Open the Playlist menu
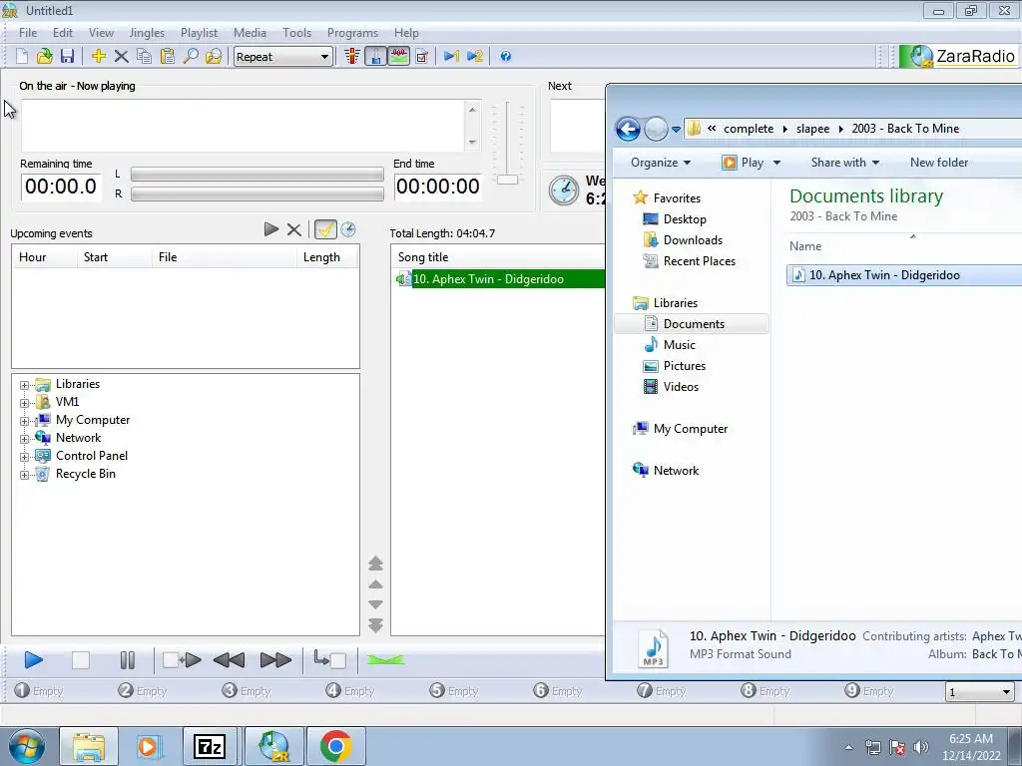Screen dimensions: 1022x766 pos(199,33)
